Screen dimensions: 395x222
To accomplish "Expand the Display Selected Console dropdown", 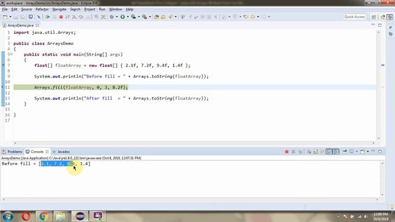I will 357,152.
